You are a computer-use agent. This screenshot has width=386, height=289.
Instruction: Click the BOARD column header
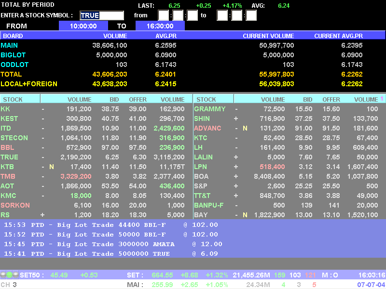point(13,36)
